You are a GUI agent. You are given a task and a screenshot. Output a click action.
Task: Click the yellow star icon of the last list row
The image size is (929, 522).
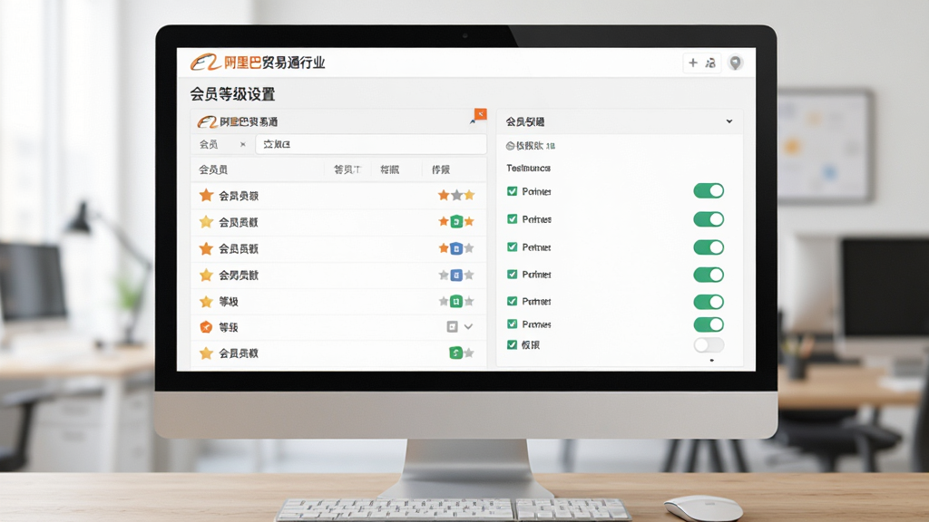(206, 353)
